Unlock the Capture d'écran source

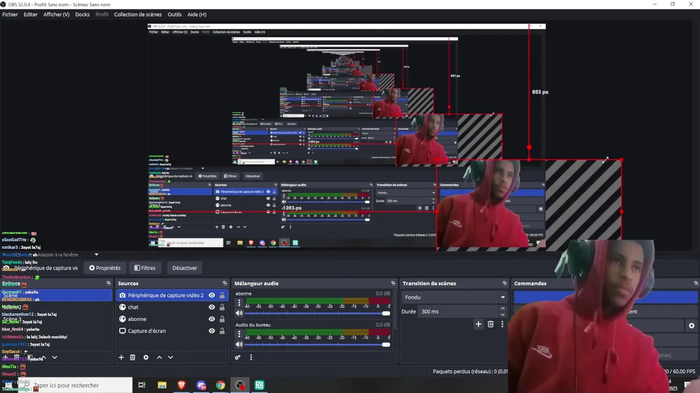coord(221,331)
